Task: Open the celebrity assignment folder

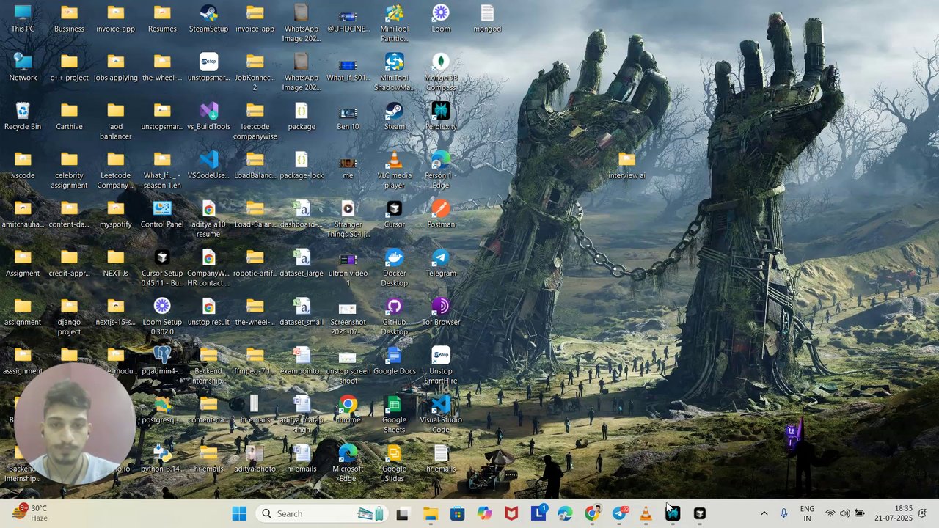Action: pyautogui.click(x=69, y=169)
